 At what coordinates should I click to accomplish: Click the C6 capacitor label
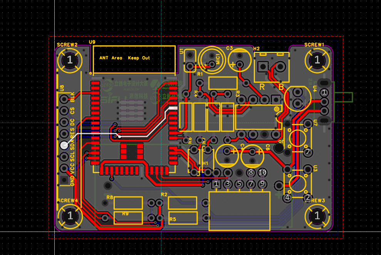coord(267,147)
